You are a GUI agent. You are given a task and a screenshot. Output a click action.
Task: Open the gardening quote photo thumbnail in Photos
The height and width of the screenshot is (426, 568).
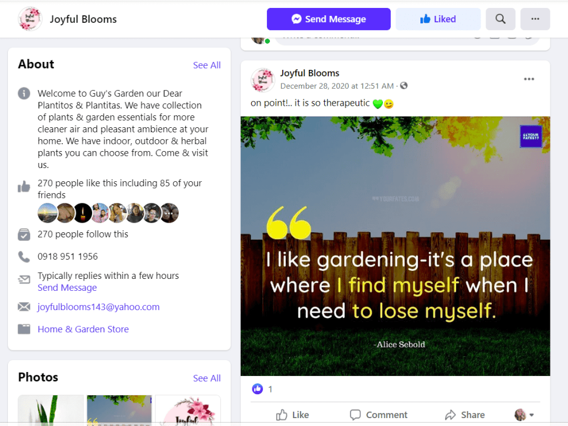(119, 410)
